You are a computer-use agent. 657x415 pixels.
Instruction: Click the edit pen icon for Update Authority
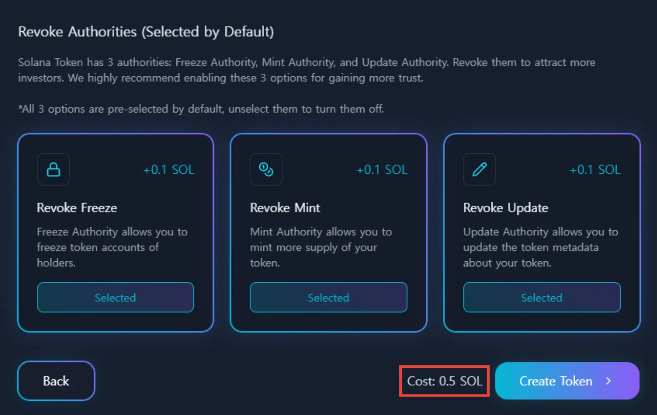coord(479,170)
